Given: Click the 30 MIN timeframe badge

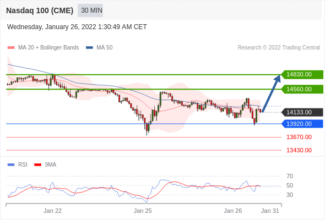Looking at the screenshot, I should pyautogui.click(x=90, y=10).
